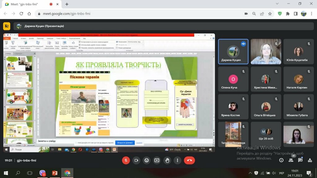Click the yellow stop-presentation icon at top left

[7, 26]
